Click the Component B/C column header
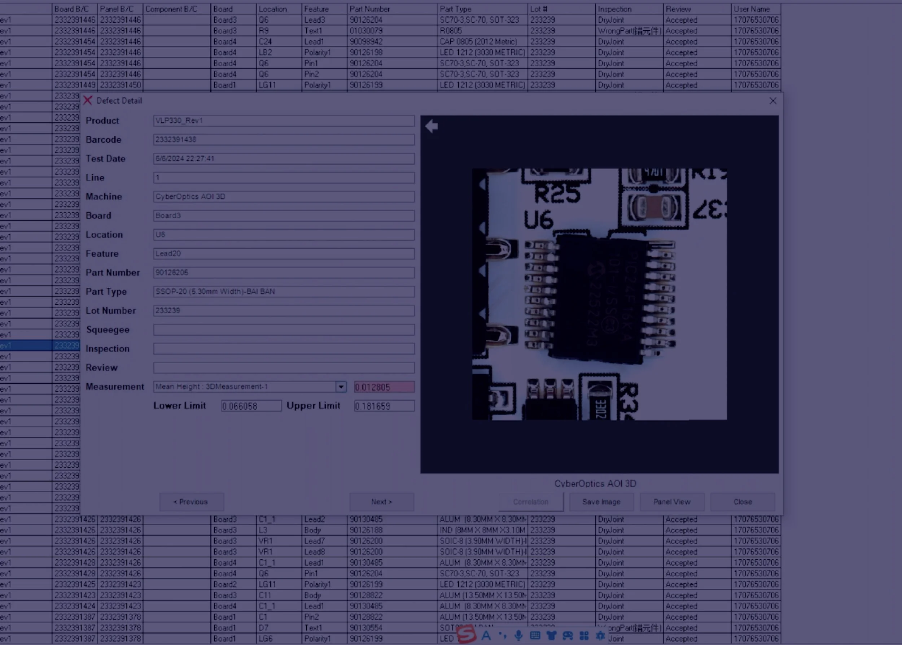 (x=177, y=9)
